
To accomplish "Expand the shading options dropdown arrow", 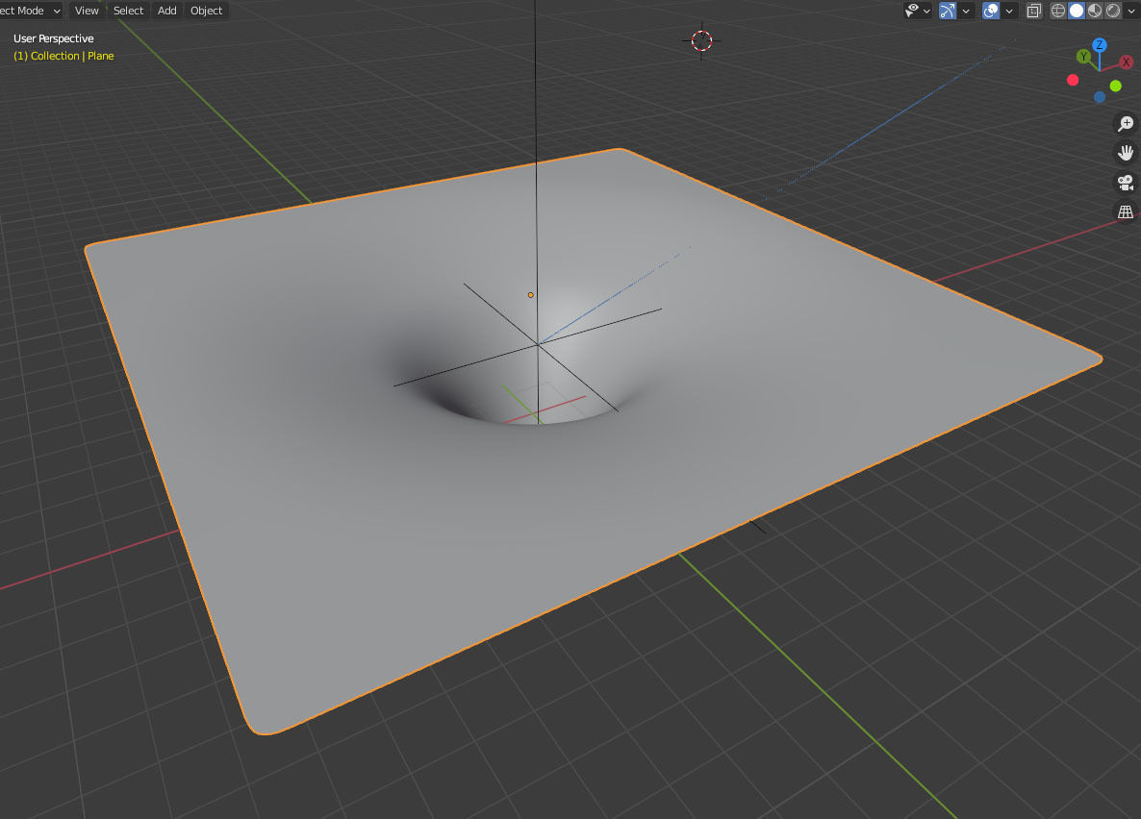I will point(1130,11).
